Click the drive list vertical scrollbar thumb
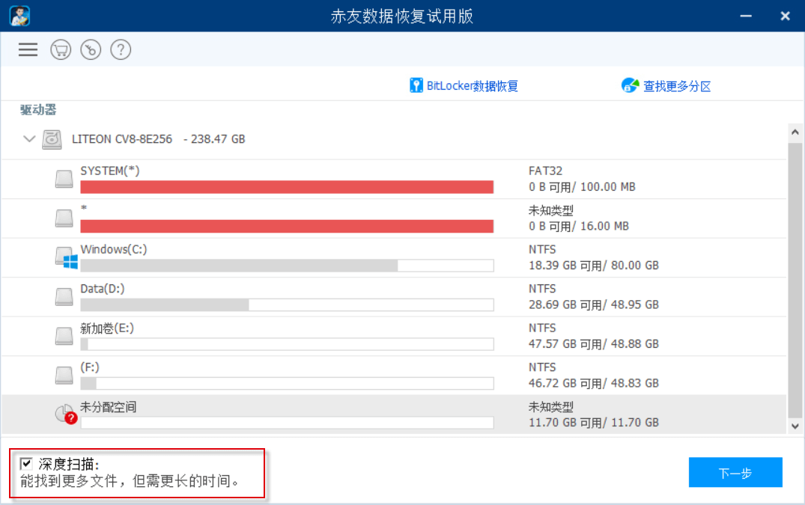Viewport: 805px width, 505px height. point(795,280)
